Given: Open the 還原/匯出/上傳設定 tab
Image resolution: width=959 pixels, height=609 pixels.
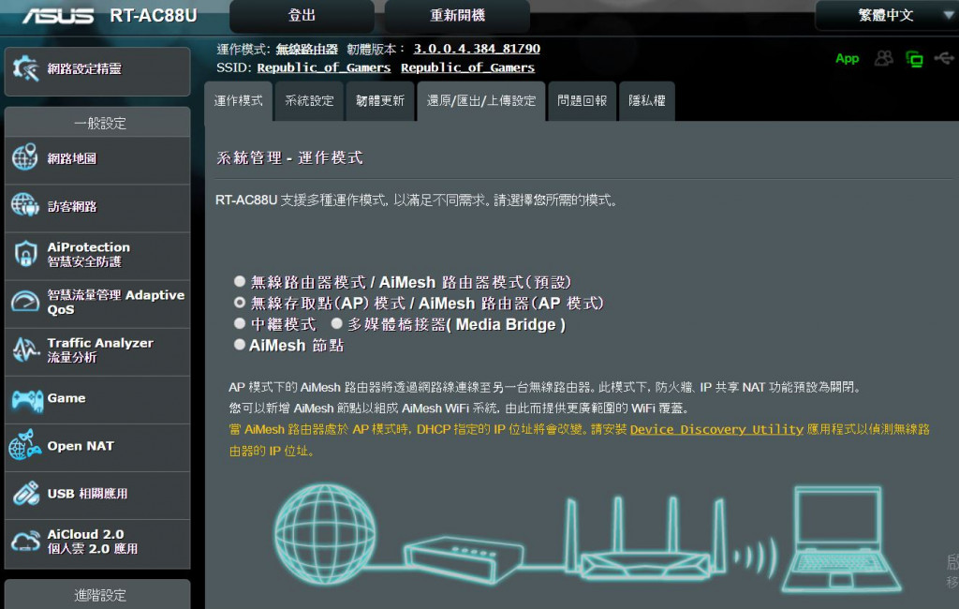Looking at the screenshot, I should (481, 101).
